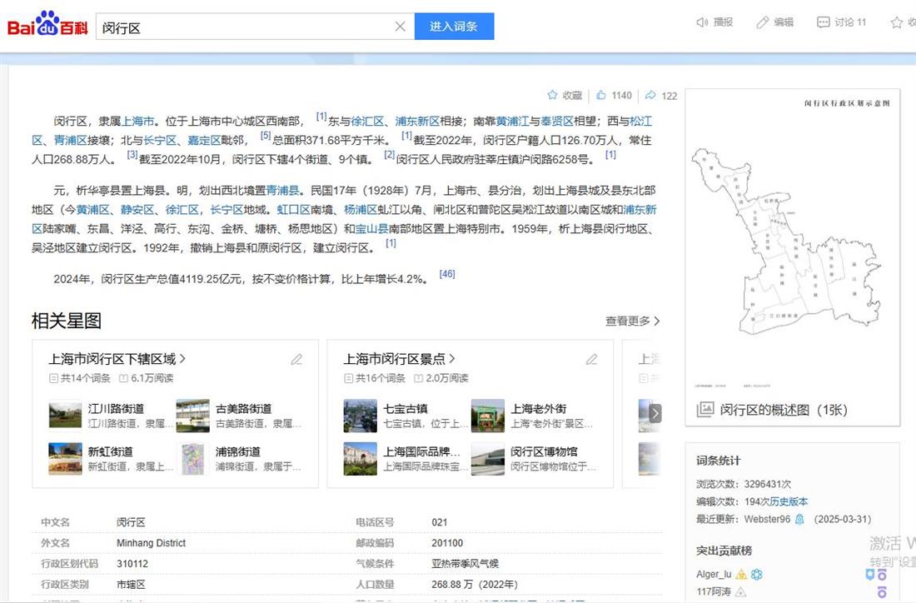Screen dimensions: 916x603
Task: Click the 收藏 star icon
Action: coord(552,96)
